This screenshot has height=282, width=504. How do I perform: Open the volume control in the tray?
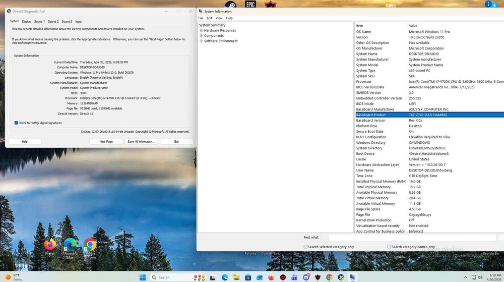480,277
